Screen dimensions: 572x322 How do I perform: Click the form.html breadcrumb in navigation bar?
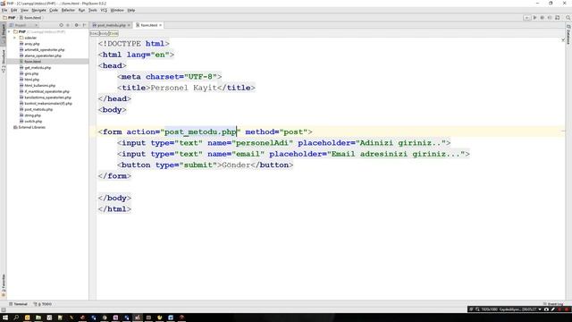30,18
